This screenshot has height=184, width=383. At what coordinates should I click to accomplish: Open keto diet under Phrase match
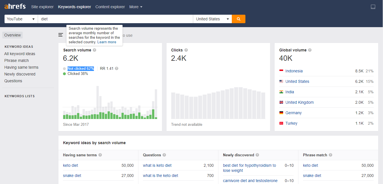click(310, 165)
